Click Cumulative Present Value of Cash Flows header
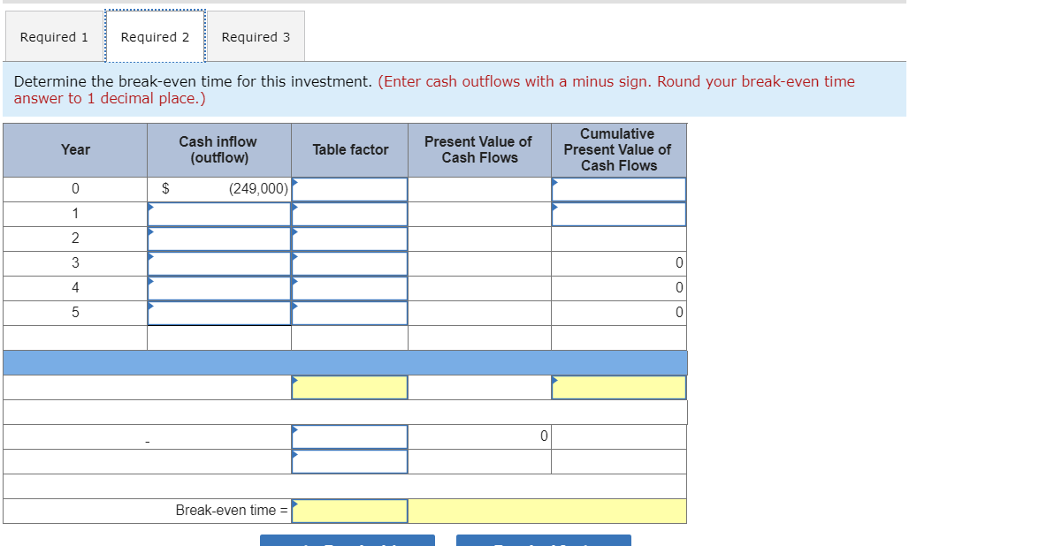The height and width of the screenshot is (546, 1062). point(618,150)
